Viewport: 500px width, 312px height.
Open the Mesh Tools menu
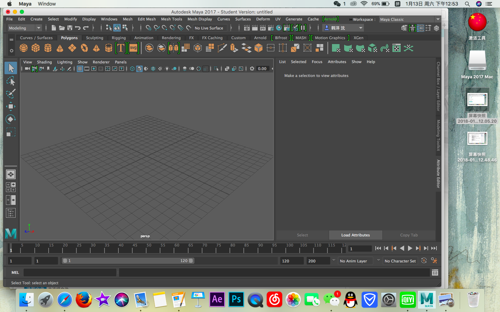pyautogui.click(x=172, y=19)
